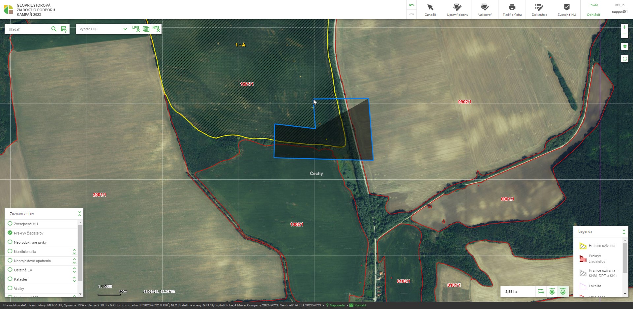This screenshot has height=309, width=633.
Task: Select the partial polygon area measure tool
Action: tap(563, 292)
